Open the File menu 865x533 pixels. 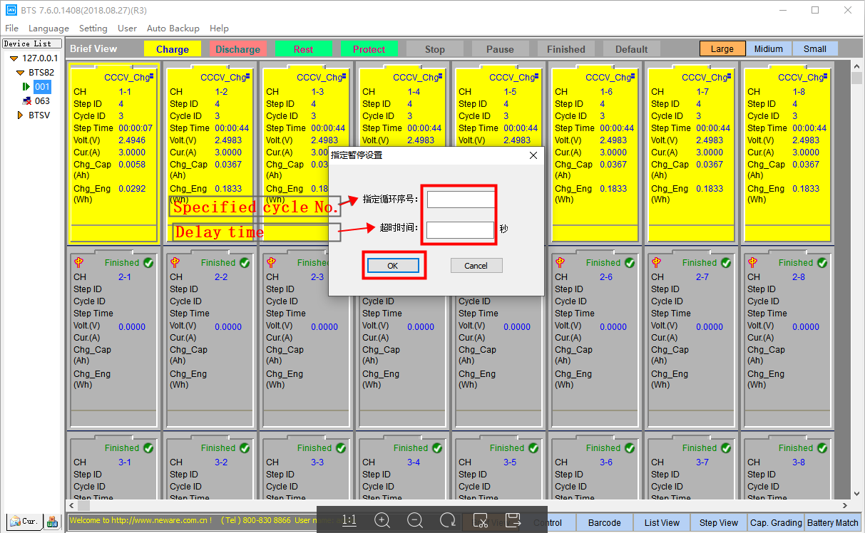[x=11, y=29]
